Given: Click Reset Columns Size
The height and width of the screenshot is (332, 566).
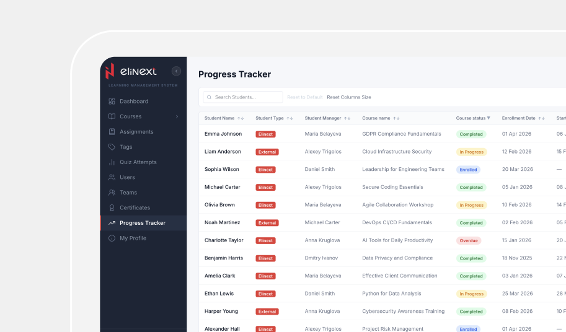Looking at the screenshot, I should coord(348,97).
